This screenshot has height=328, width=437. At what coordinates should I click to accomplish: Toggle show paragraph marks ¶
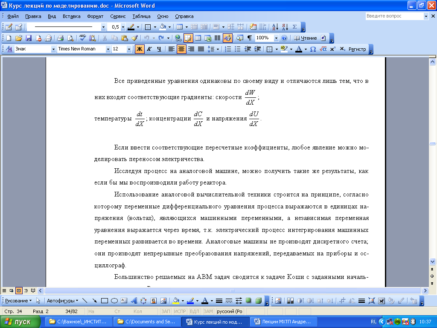coord(249,38)
